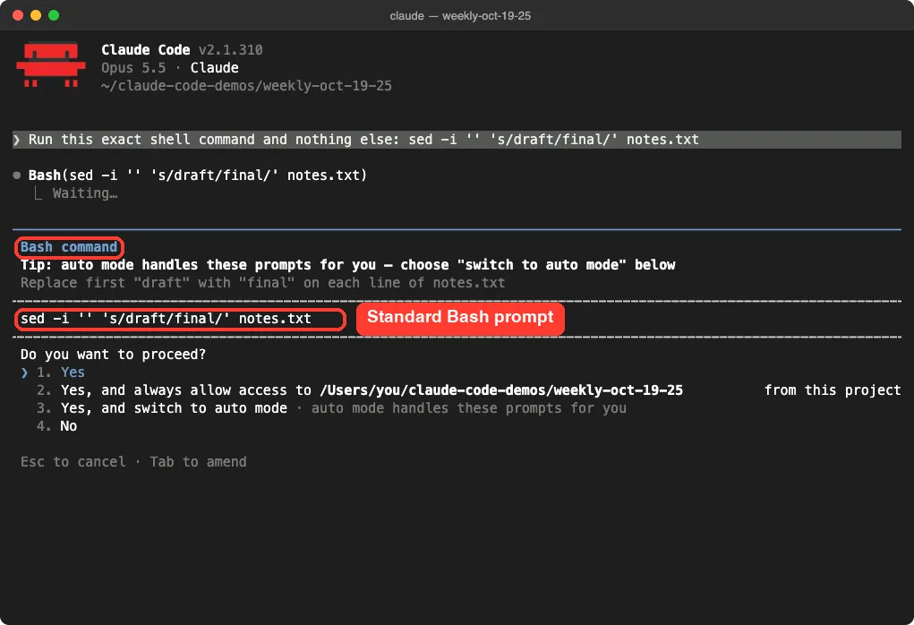This screenshot has height=625, width=914.
Task: Click the green maximize window button
Action: pos(54,15)
